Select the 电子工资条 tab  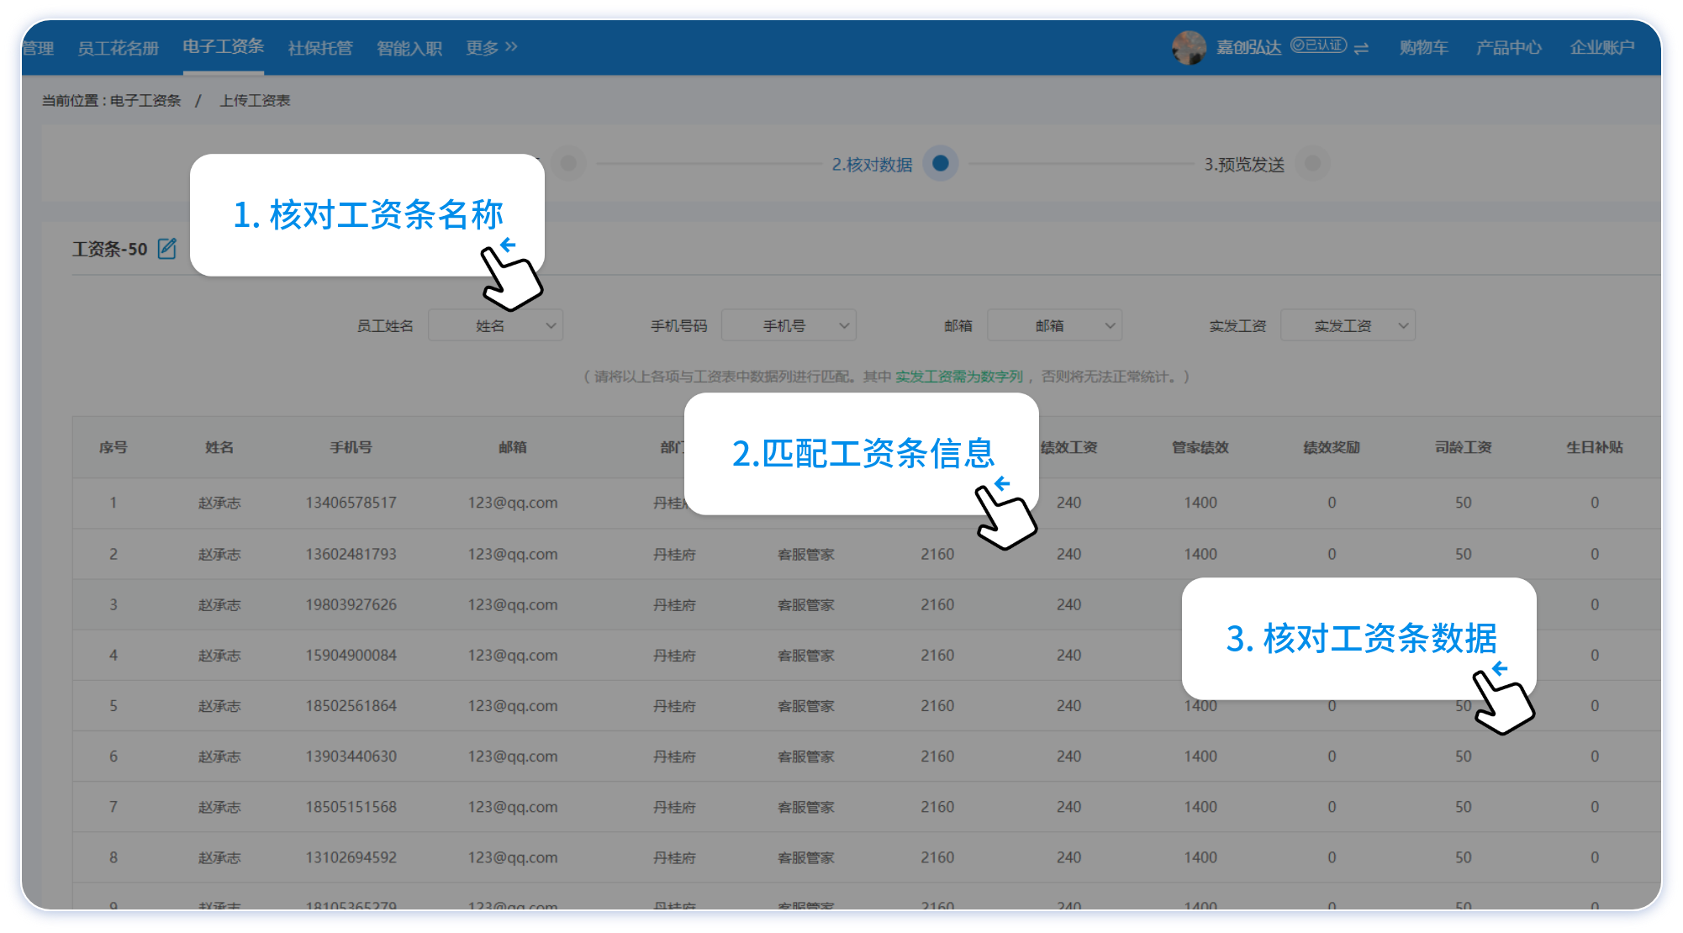point(223,46)
